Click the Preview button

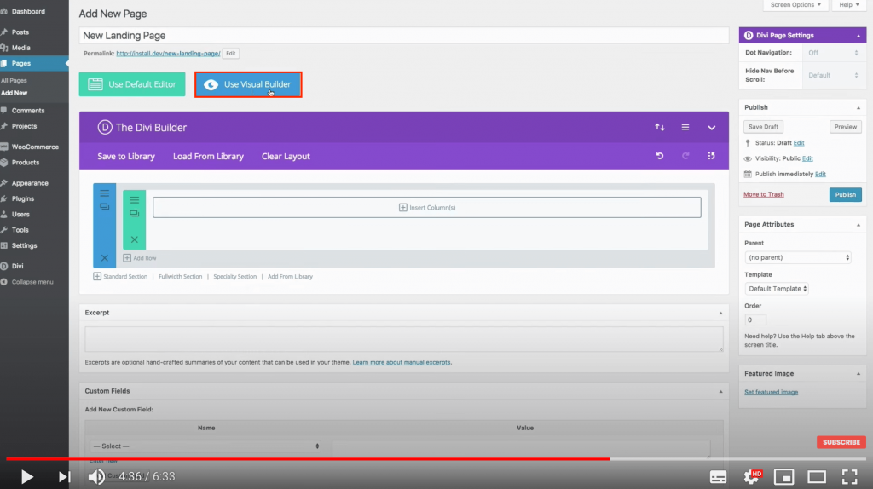tap(845, 127)
